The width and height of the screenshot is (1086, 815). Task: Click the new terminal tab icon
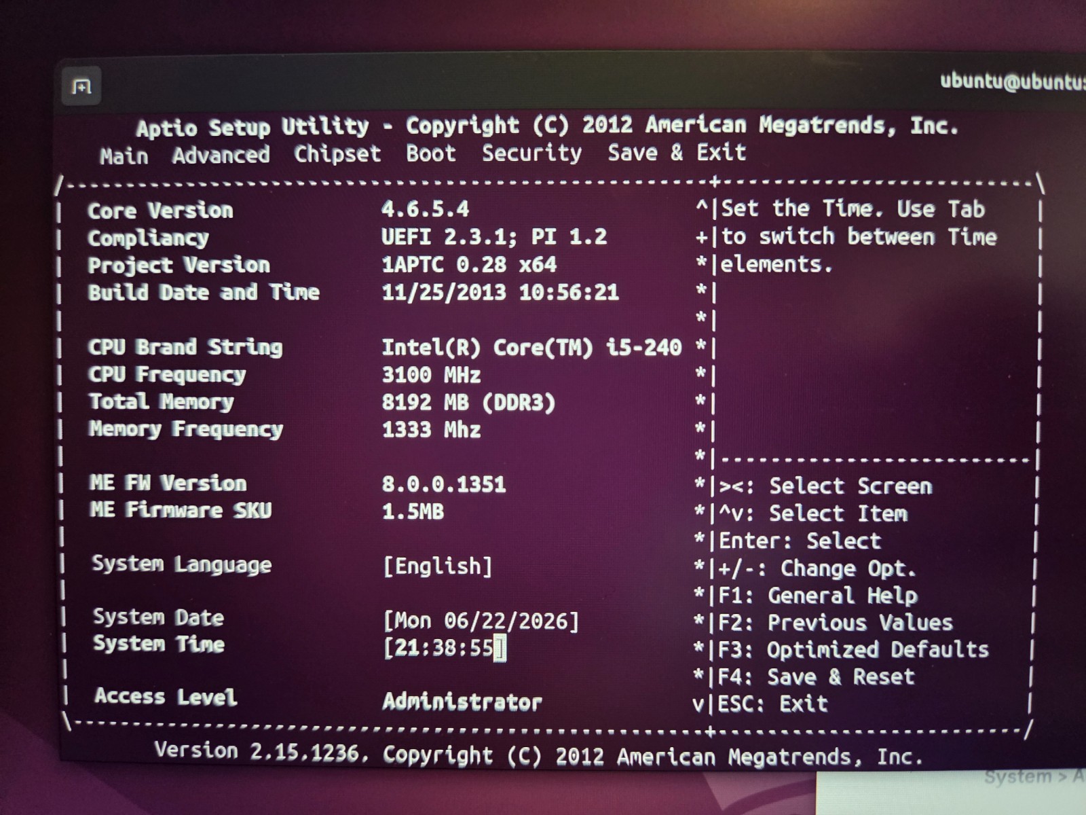81,87
